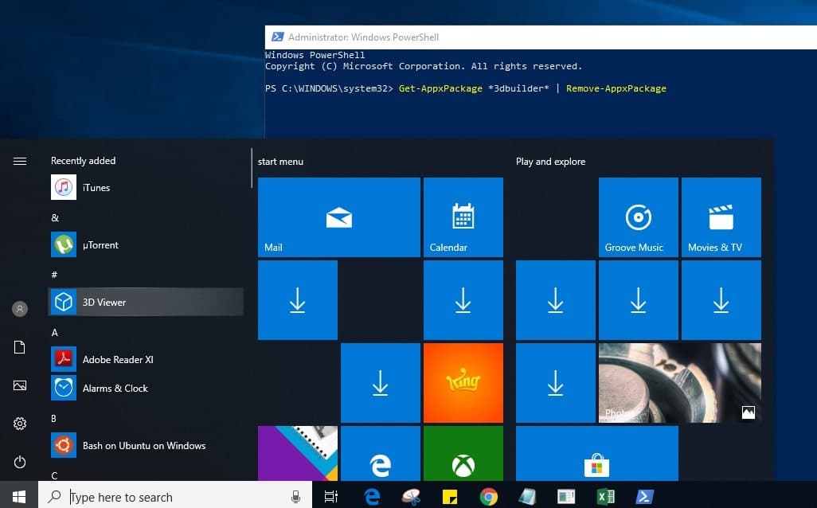
Task: Open Alarms & Clock
Action: pos(146,388)
